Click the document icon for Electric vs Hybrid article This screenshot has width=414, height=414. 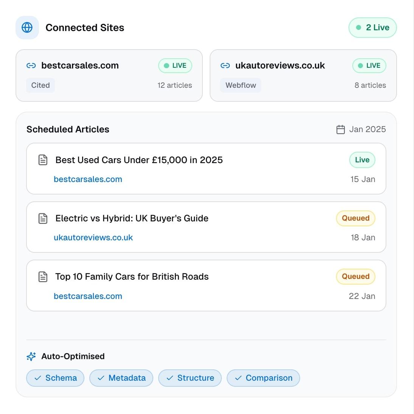tap(43, 218)
